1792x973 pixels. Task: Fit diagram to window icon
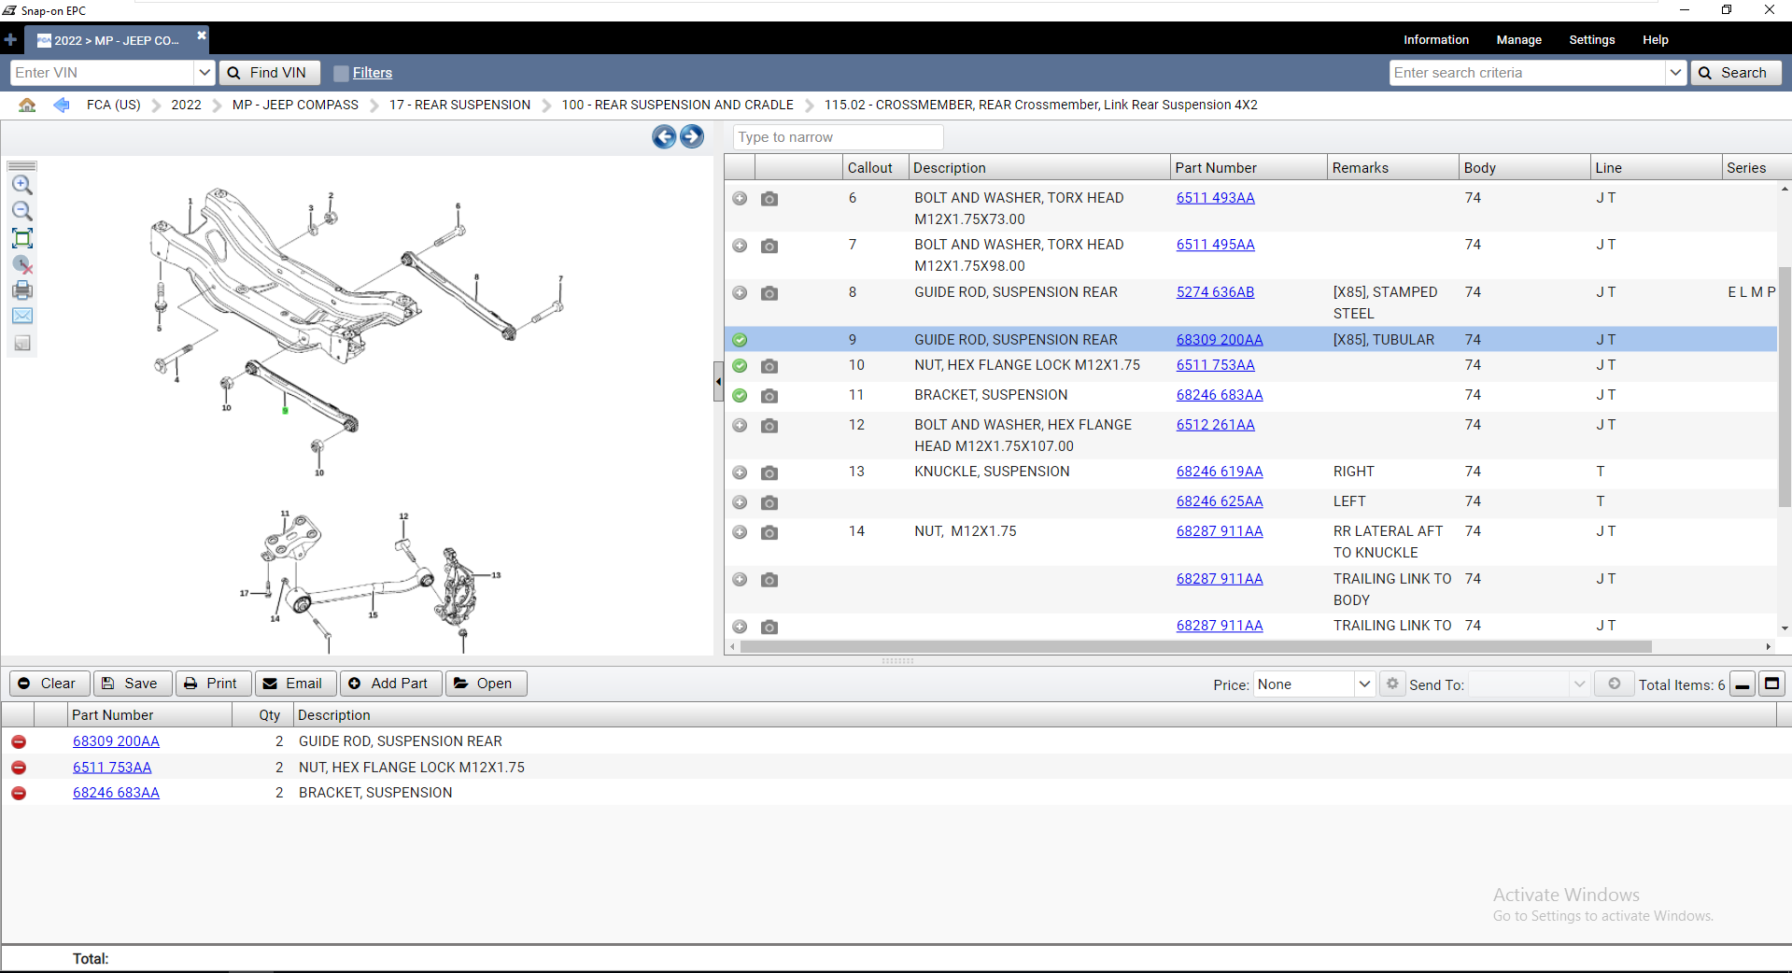[22, 237]
